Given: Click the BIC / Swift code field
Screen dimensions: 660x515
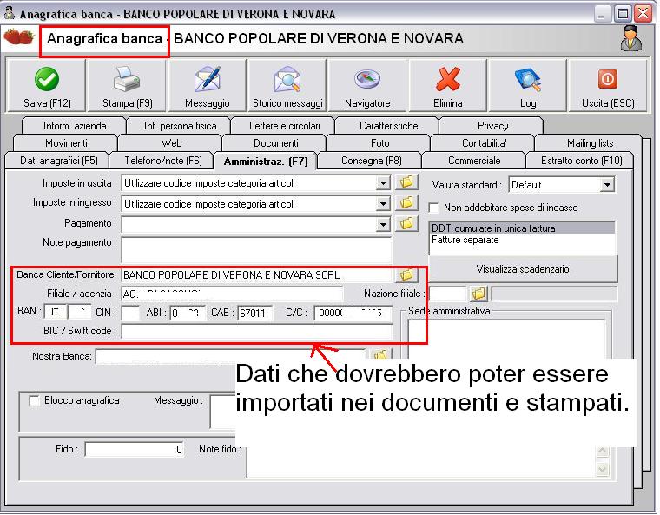Looking at the screenshot, I should click(x=256, y=331).
